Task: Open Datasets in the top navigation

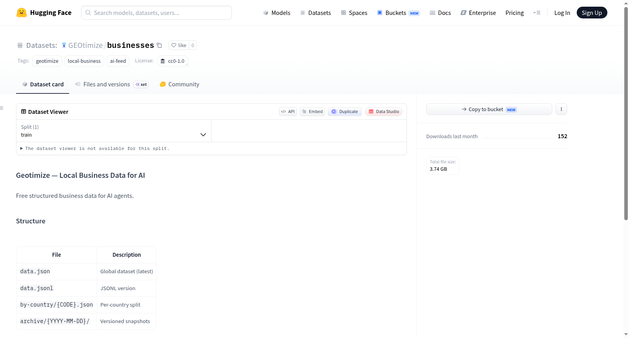Action: 315,13
